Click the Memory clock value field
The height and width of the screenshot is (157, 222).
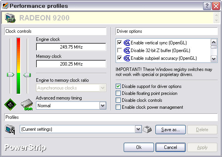71,64
